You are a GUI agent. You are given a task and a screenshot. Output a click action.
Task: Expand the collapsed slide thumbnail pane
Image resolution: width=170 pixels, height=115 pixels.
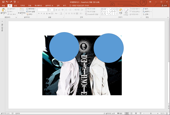pos(2,21)
